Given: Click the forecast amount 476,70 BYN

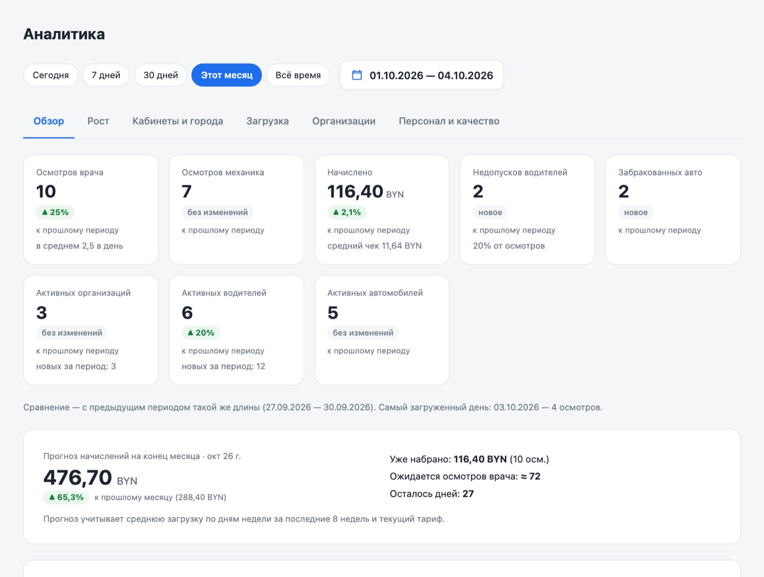Looking at the screenshot, I should [x=90, y=478].
